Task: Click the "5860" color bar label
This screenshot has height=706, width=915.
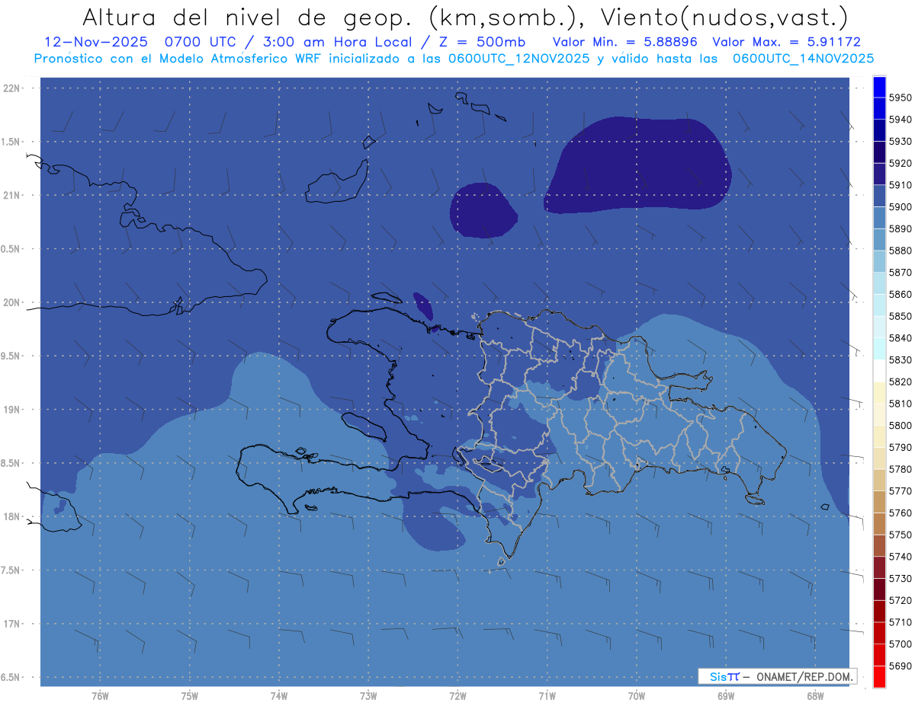Action: pos(900,294)
